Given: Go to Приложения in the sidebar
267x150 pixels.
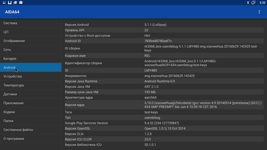Looking at the screenshot, I should pyautogui.click(x=31, y=103).
